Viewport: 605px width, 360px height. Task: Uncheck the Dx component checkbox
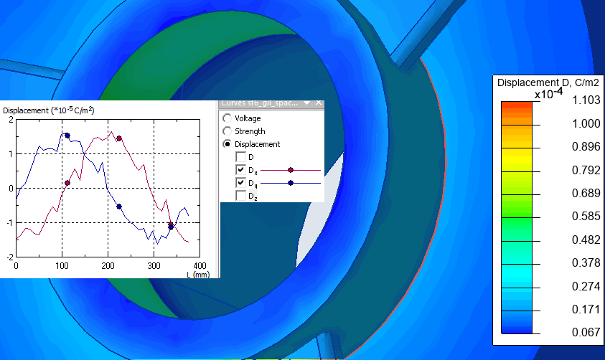pos(240,170)
